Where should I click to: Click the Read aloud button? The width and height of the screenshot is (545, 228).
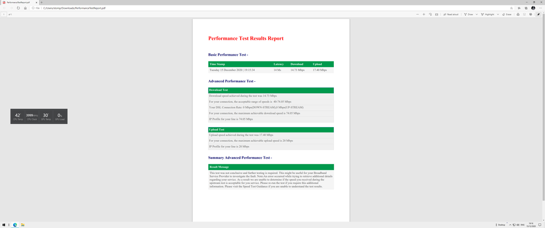pos(451,14)
